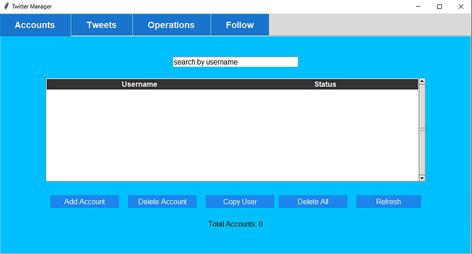Click the scrollbar down arrow
This screenshot has width=472, height=254.
pos(422,178)
